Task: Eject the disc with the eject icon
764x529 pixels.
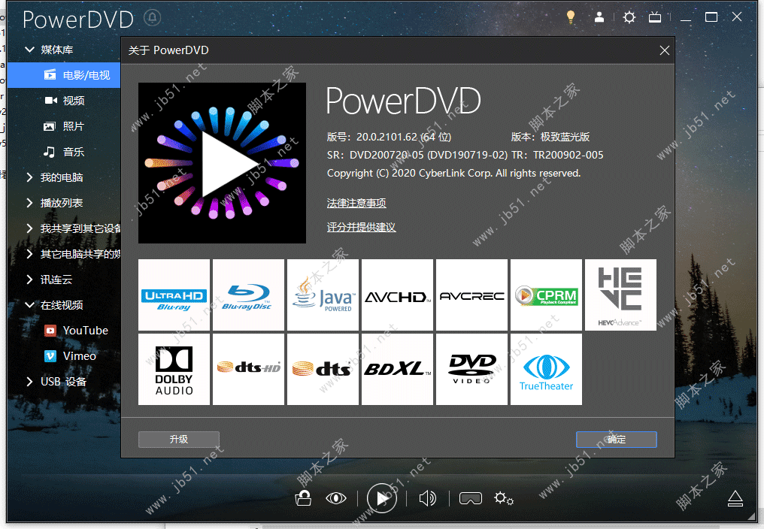Action: (735, 499)
